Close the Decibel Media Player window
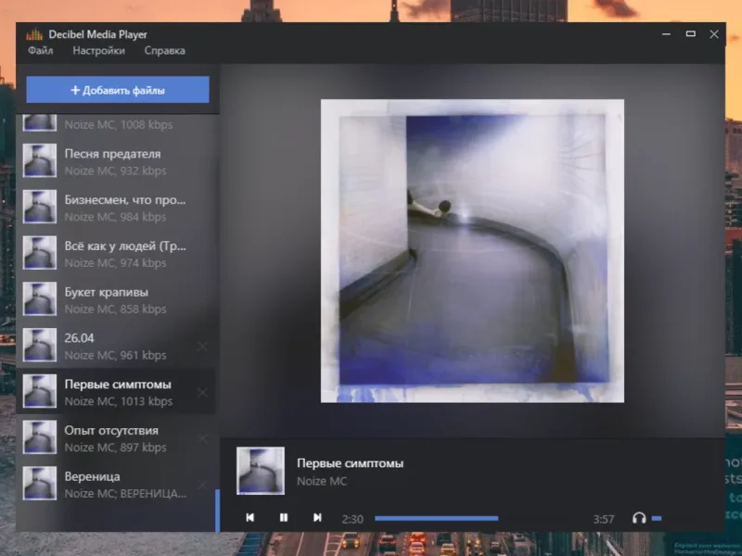 [x=714, y=34]
